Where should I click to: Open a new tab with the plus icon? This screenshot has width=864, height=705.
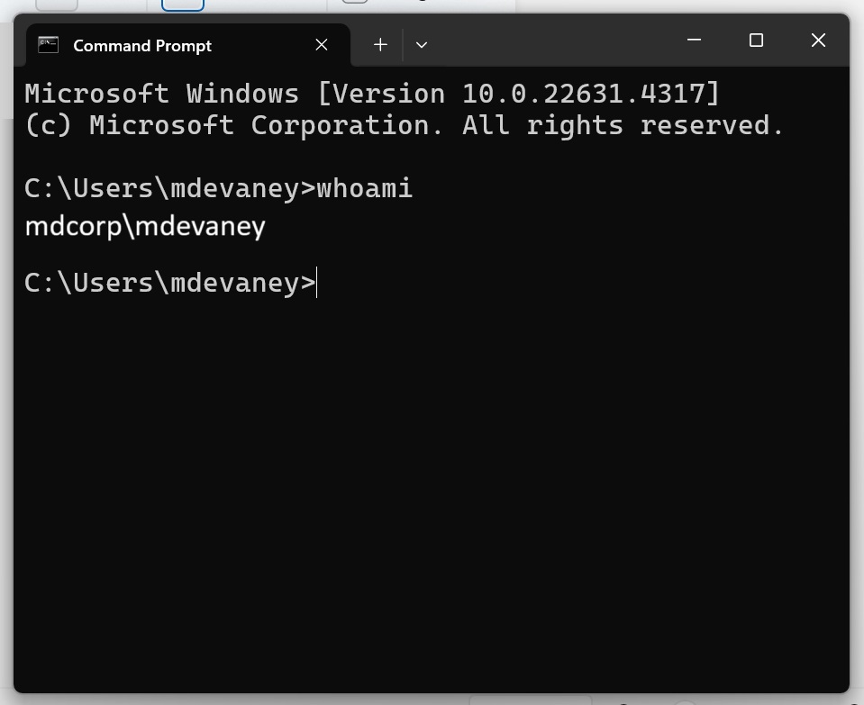pyautogui.click(x=380, y=45)
